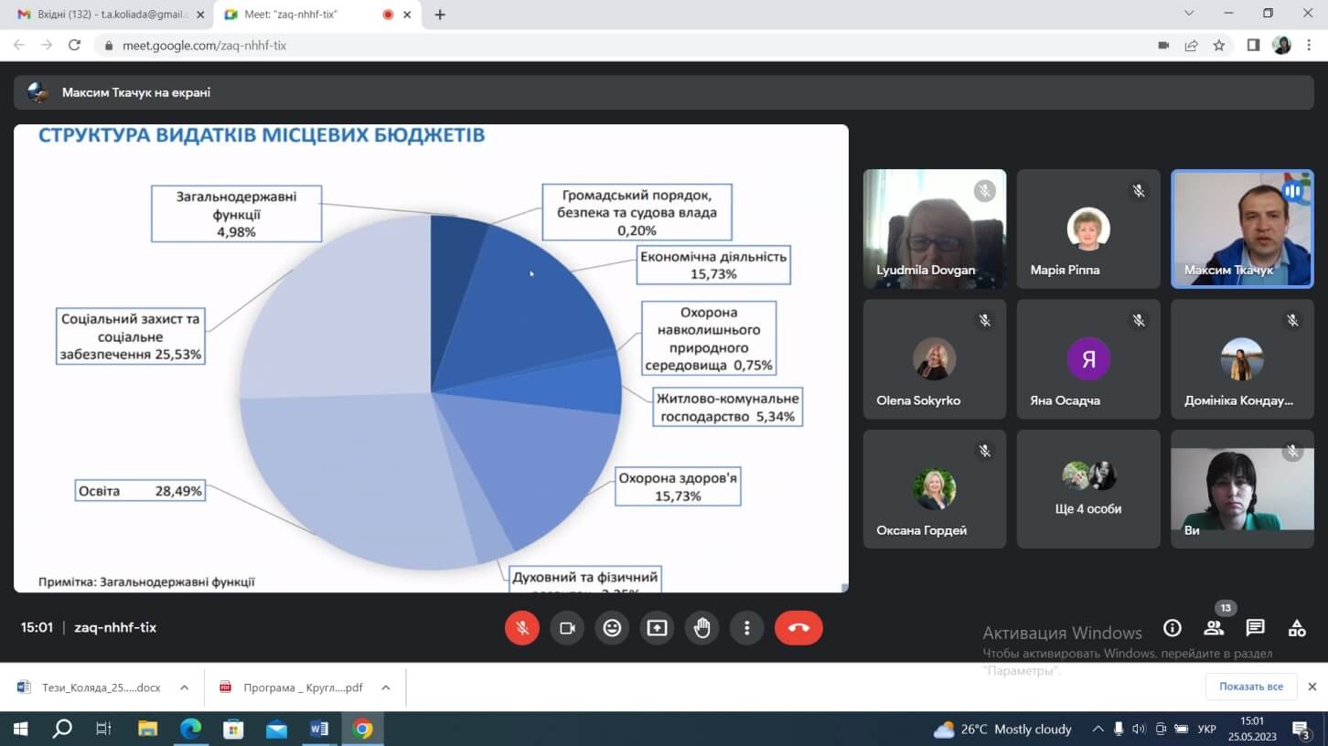Viewport: 1328px width, 746px height.
Task: Toggle the Chrome side panel
Action: 1253,45
